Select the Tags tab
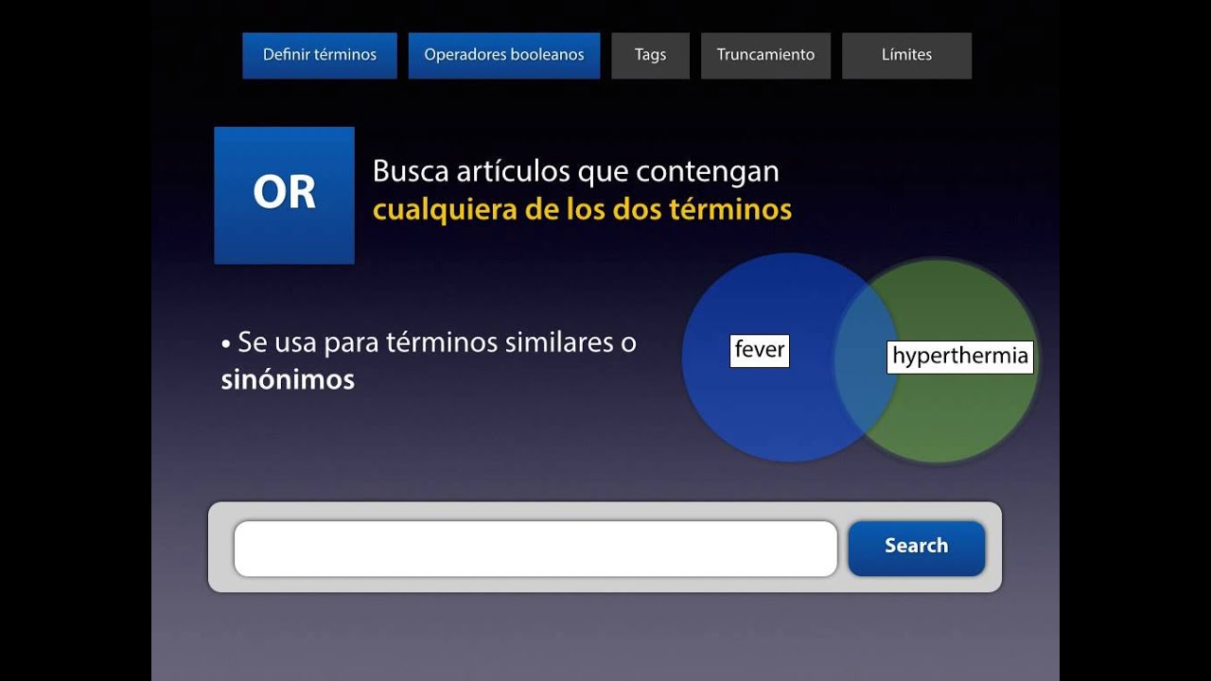The width and height of the screenshot is (1211, 681). click(x=650, y=55)
